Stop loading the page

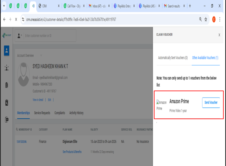[x=16, y=19]
